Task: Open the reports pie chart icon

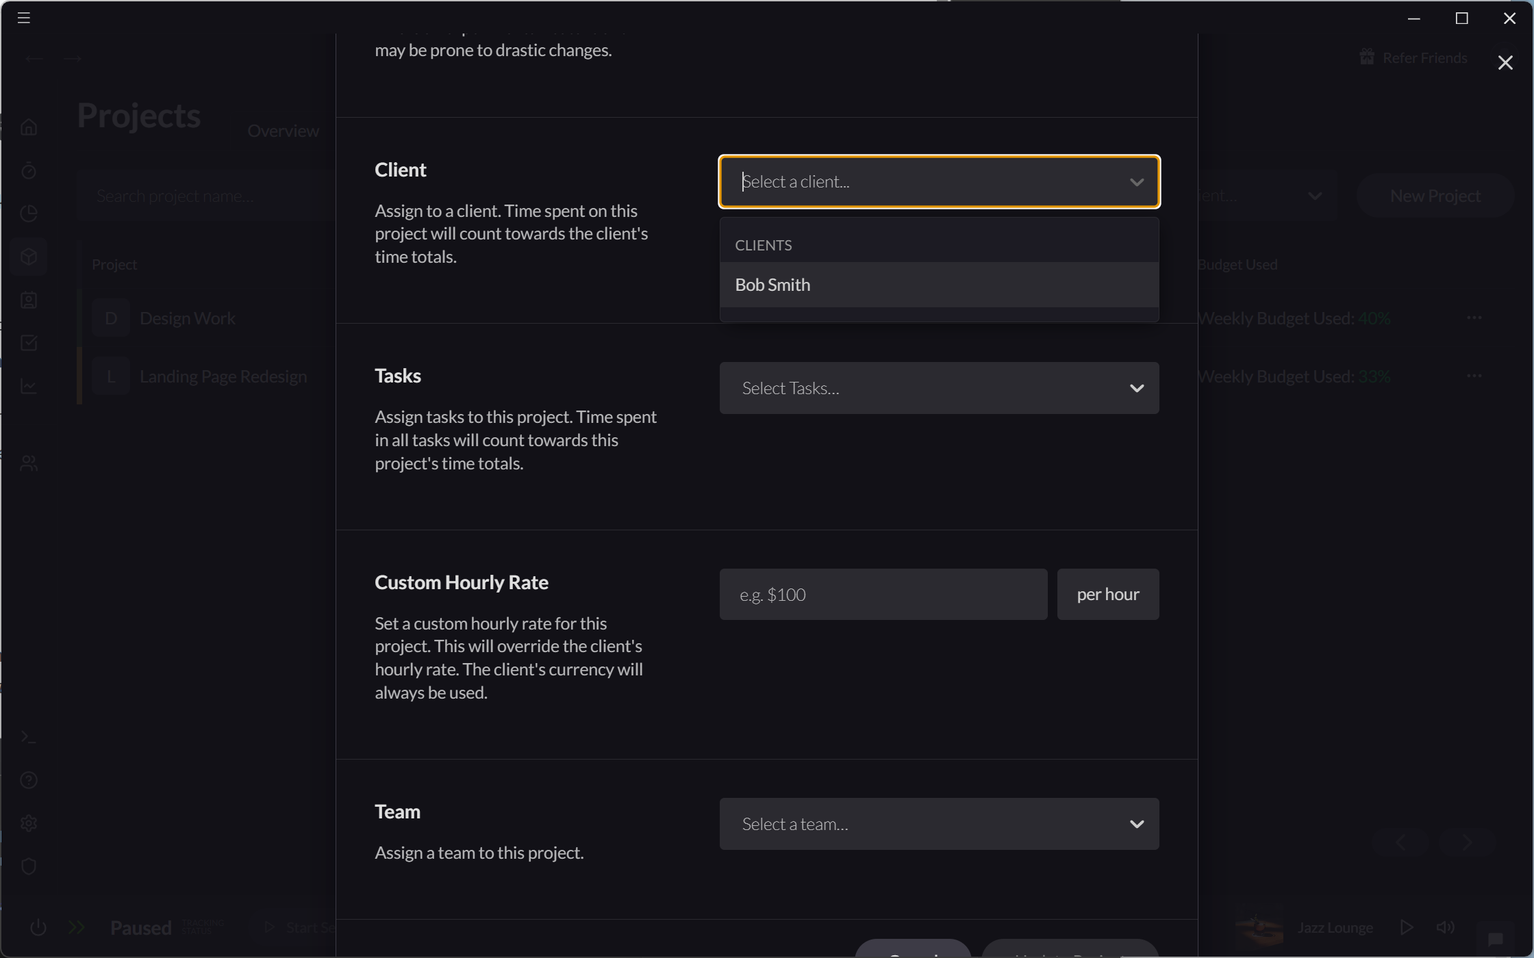Action: [x=29, y=213]
